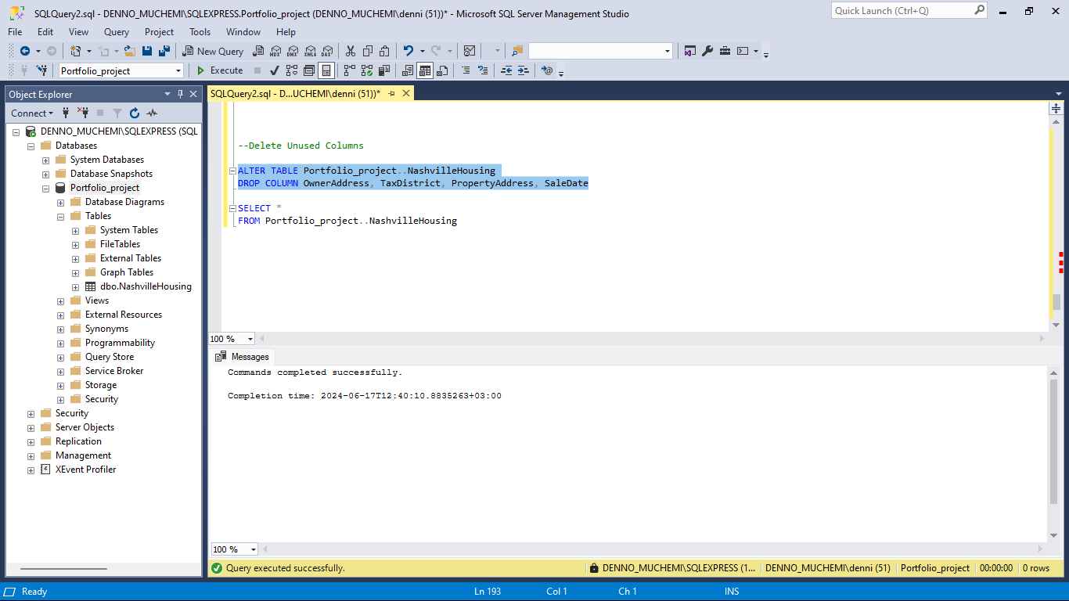The image size is (1069, 601).
Task: Open the Activity Monitor icon
Action: [x=470, y=51]
